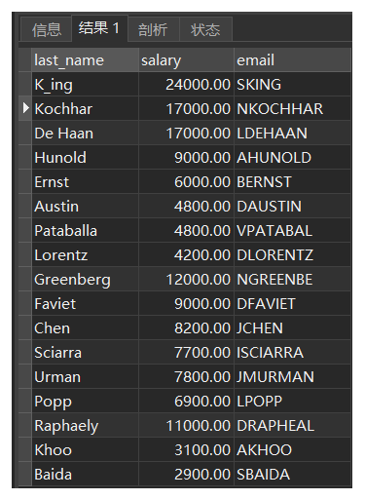Click the LDEHAAN email cell

pos(292,134)
